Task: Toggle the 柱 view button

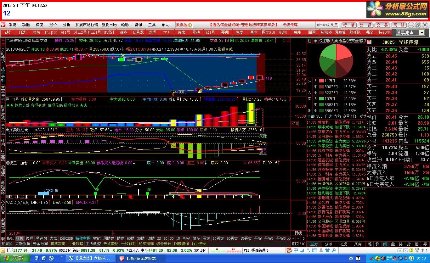Action: pyautogui.click(x=309, y=41)
